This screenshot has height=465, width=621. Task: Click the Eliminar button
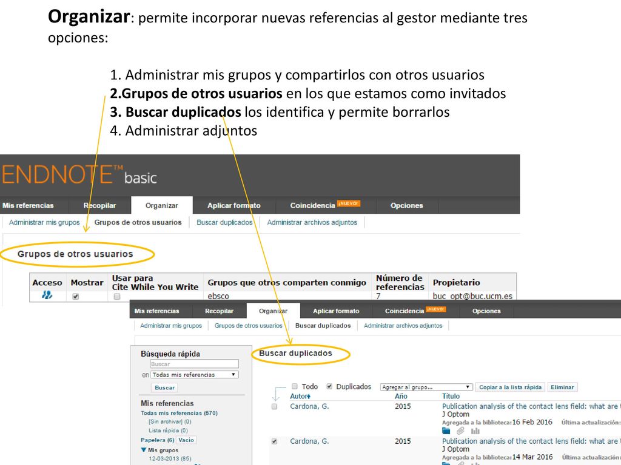[562, 387]
